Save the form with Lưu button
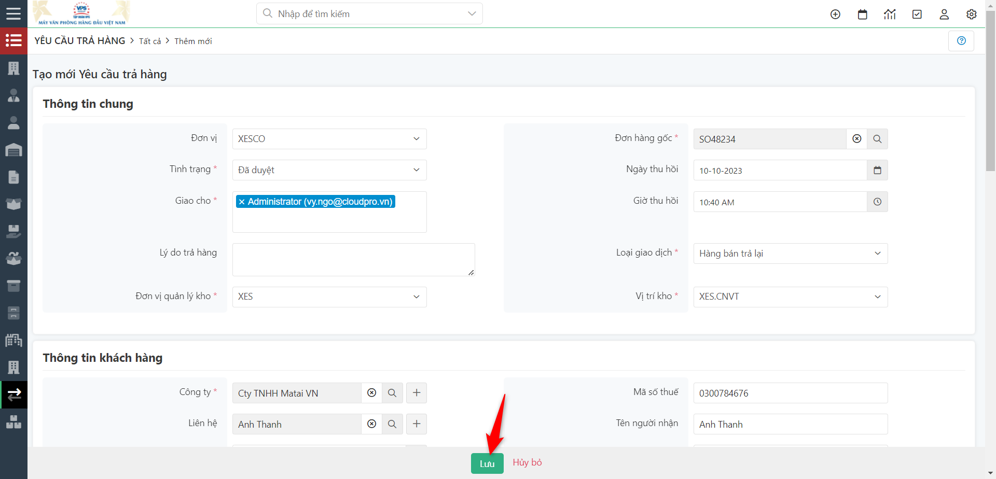Screen dimensions: 996x479 [487, 463]
